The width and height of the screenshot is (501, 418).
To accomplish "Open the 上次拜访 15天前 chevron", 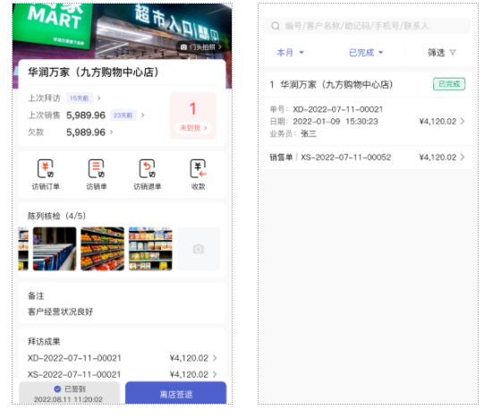I will pyautogui.click(x=99, y=98).
